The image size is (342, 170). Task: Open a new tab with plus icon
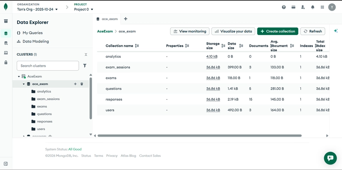pos(126,19)
